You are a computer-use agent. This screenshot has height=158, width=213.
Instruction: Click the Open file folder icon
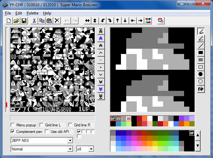[16, 20]
